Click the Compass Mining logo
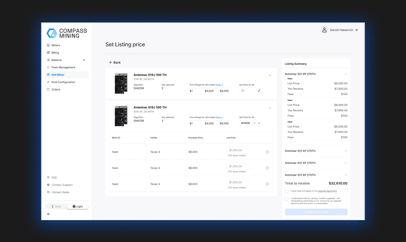The image size is (406, 242). pyautogui.click(x=67, y=33)
